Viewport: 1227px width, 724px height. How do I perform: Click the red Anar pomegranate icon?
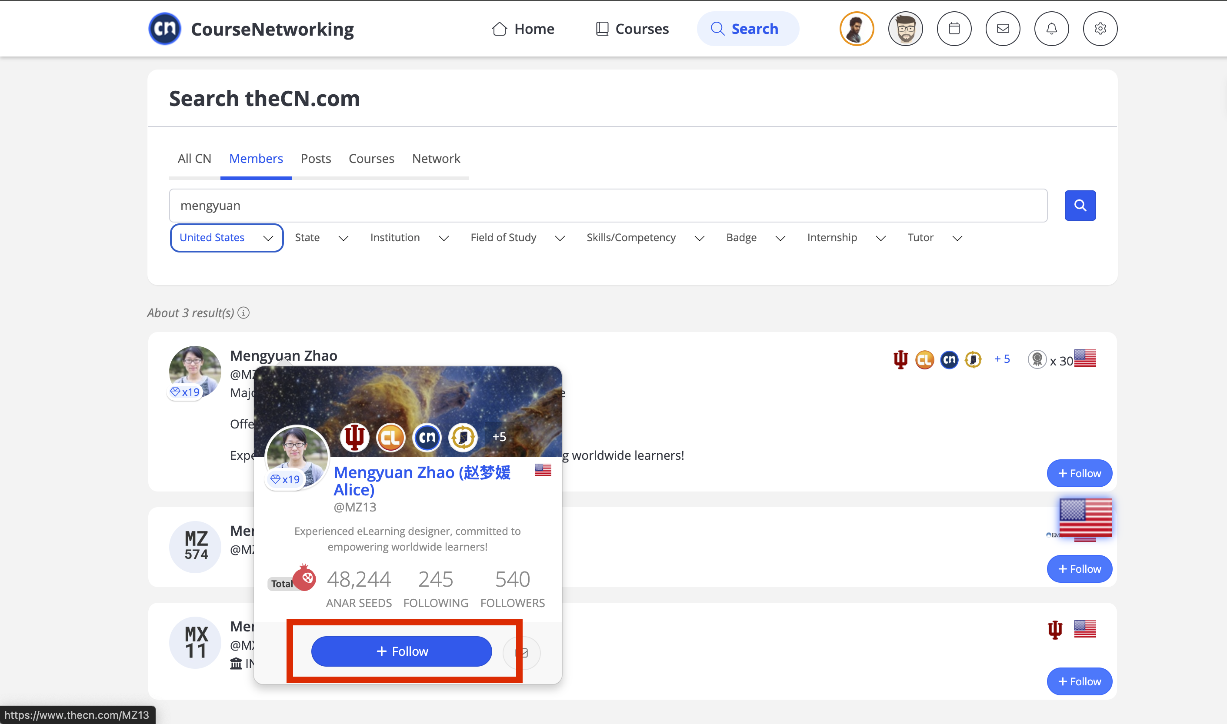point(304,578)
